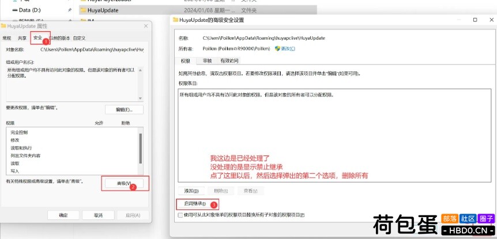The height and width of the screenshot is (239, 497).
Task: Click the scrollbar in the 权限 list
Action: (141, 148)
